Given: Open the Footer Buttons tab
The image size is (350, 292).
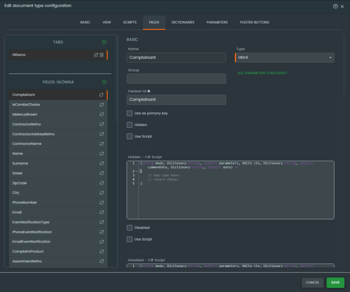Looking at the screenshot, I should pos(254,23).
